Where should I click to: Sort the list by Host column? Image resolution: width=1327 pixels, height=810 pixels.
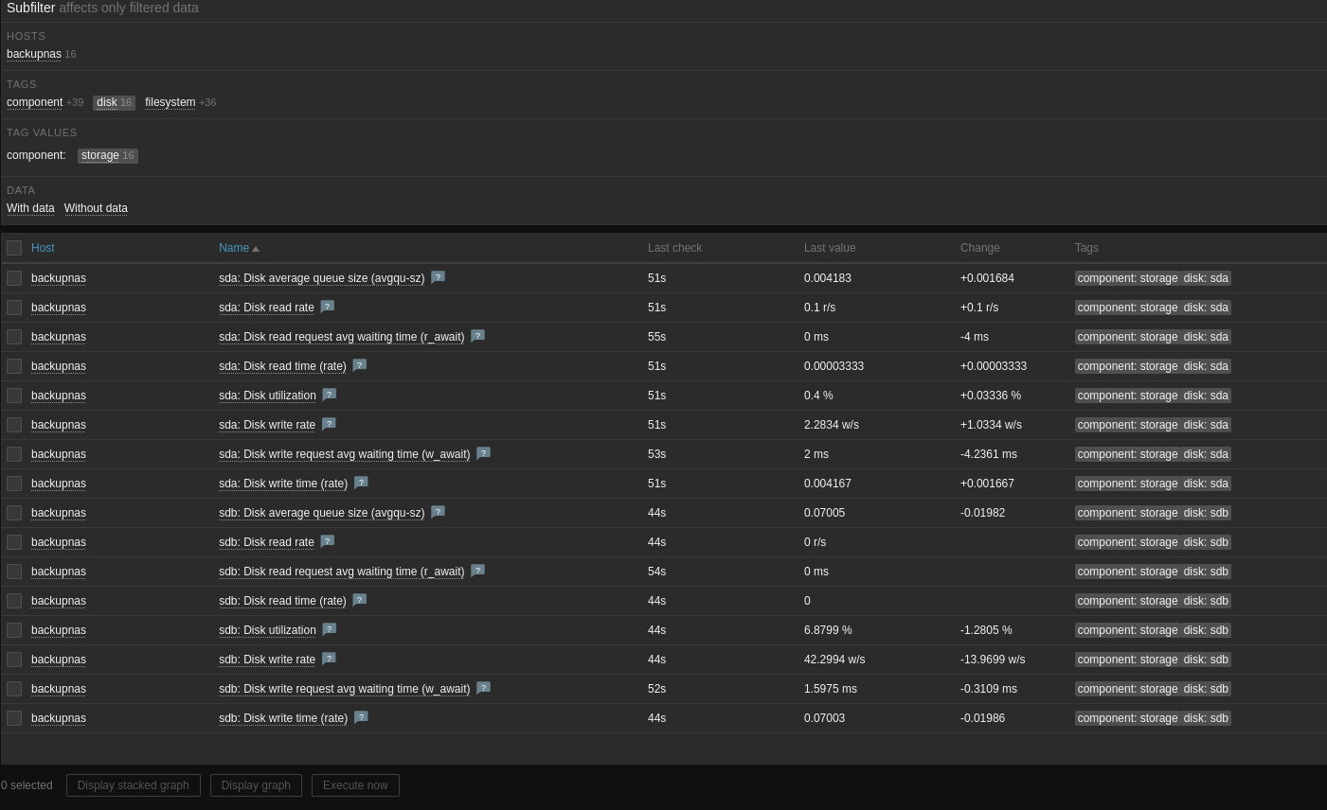(43, 248)
